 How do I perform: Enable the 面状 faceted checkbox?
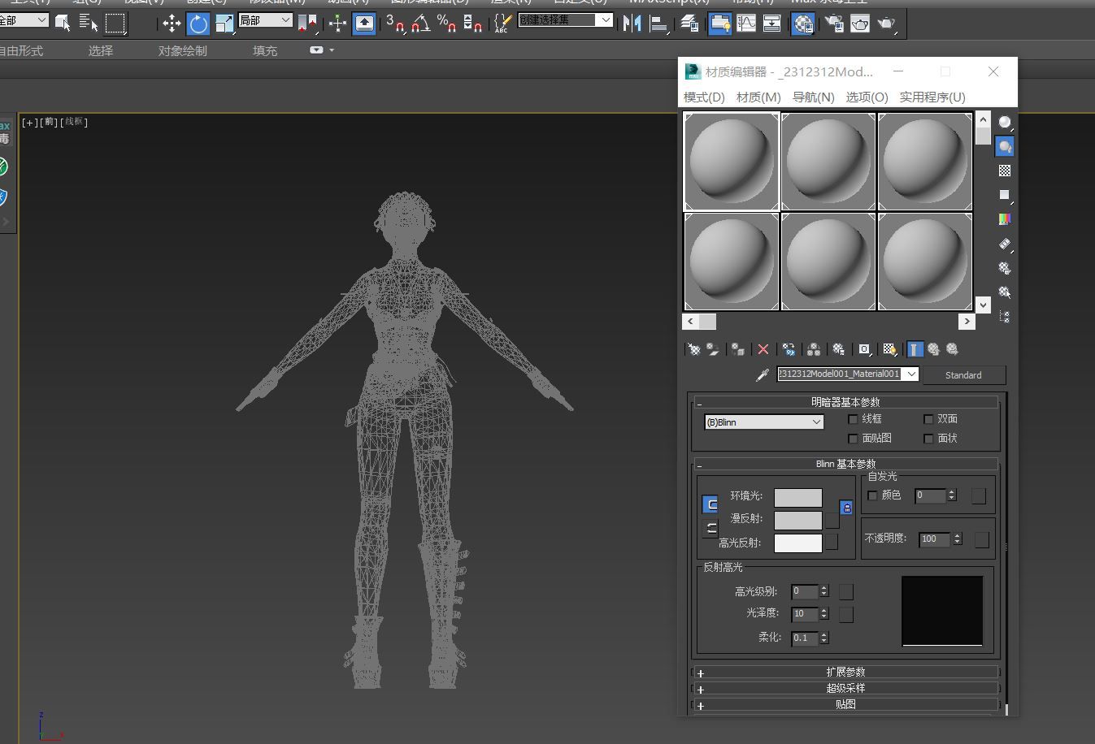928,439
